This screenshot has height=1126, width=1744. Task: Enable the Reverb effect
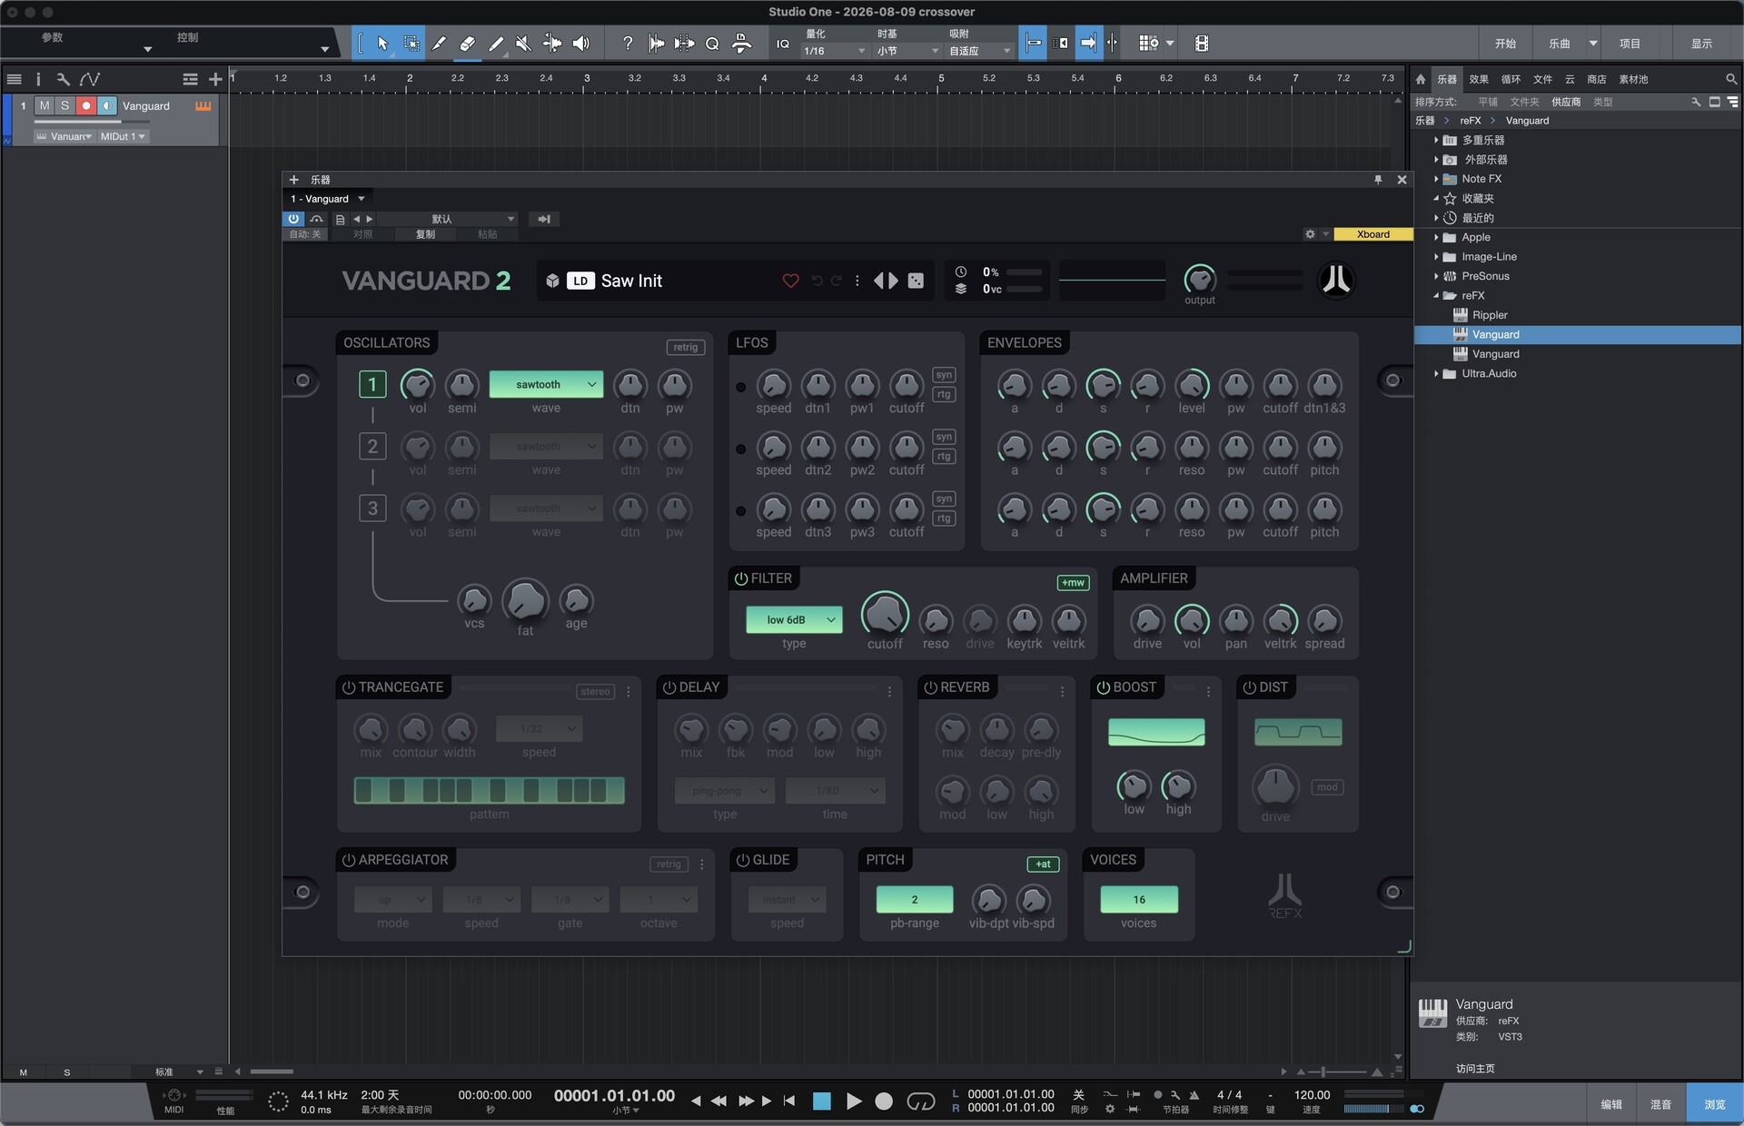pyautogui.click(x=931, y=687)
